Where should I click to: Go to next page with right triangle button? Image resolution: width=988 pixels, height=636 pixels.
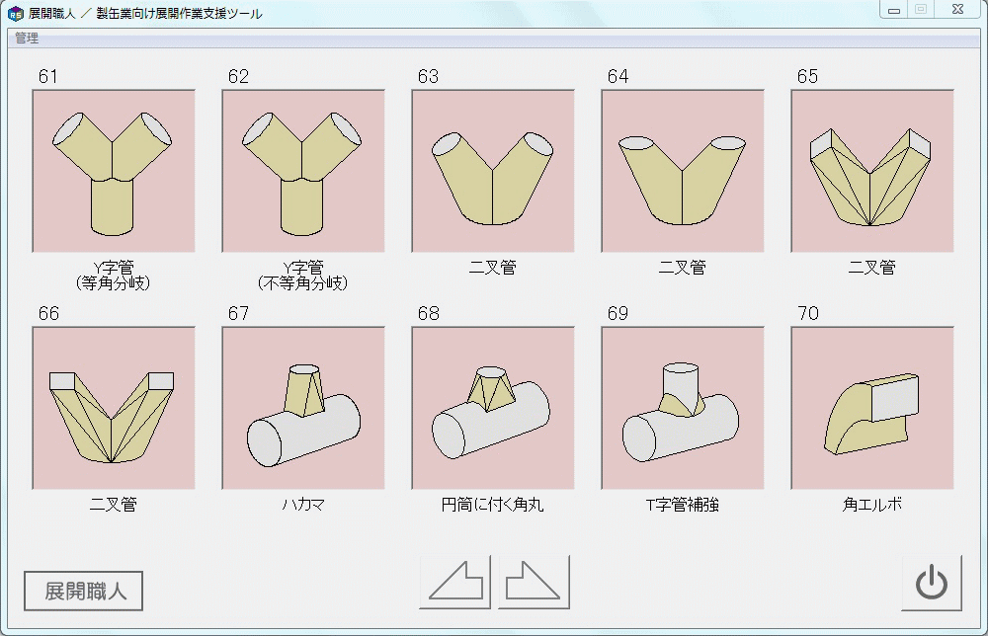(x=534, y=582)
